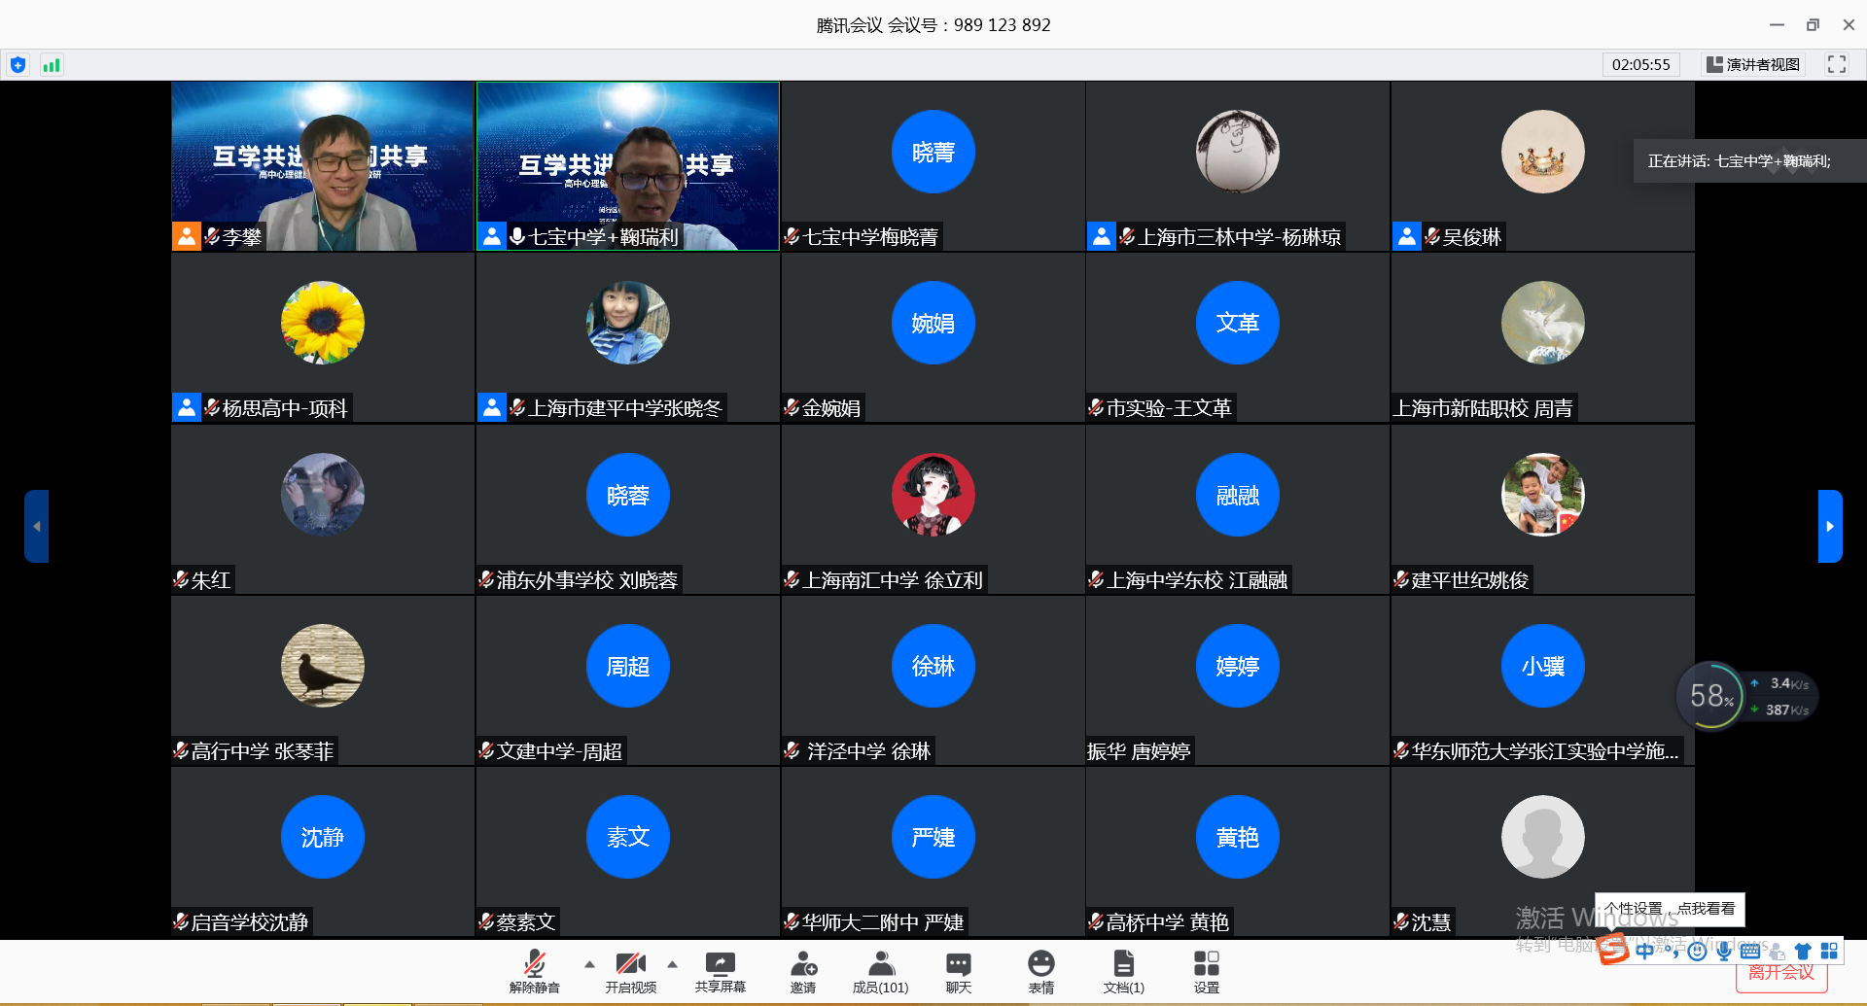This screenshot has height=1006, width=1867.
Task: Click the active microphone icon of 鞠瑞利
Action: tap(517, 236)
